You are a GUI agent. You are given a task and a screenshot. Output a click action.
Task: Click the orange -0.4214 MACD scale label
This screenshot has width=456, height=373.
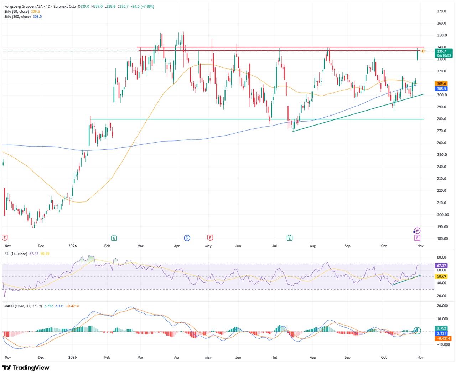(443, 338)
